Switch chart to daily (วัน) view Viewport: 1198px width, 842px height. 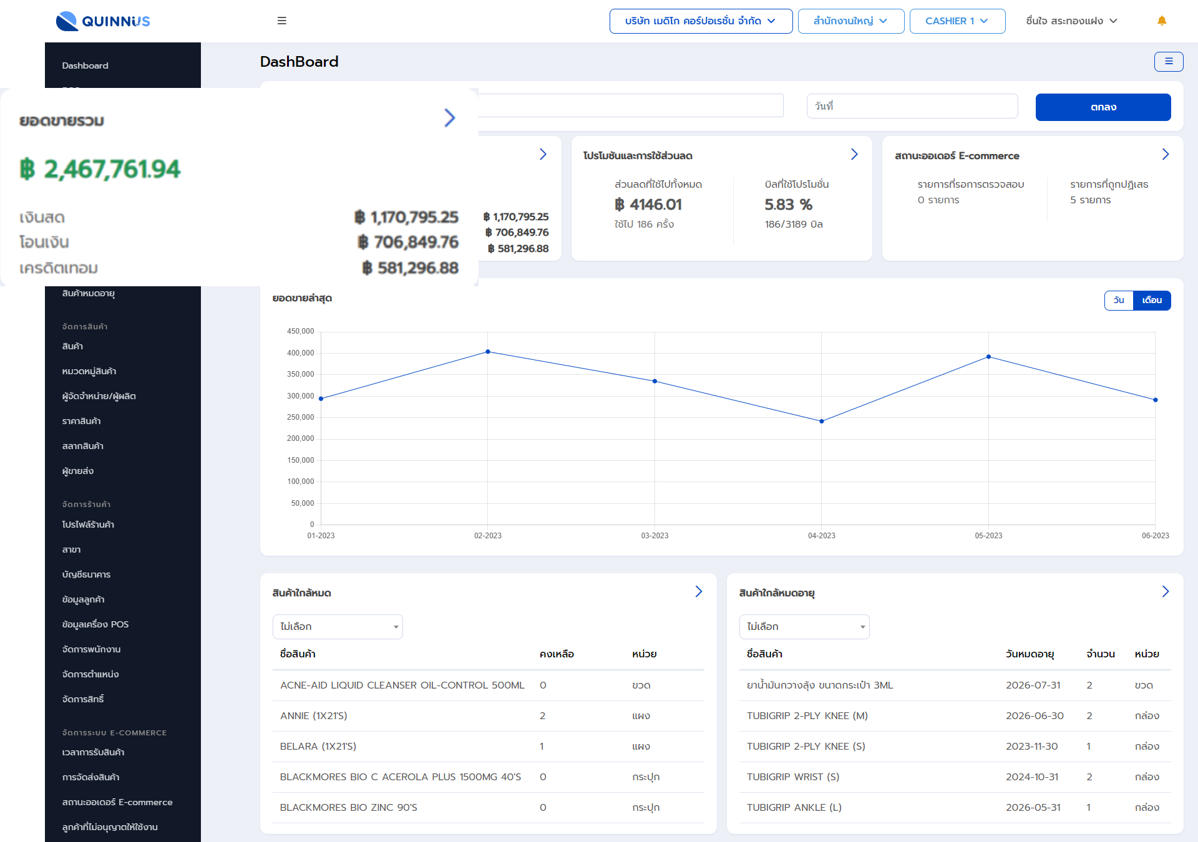(1119, 300)
